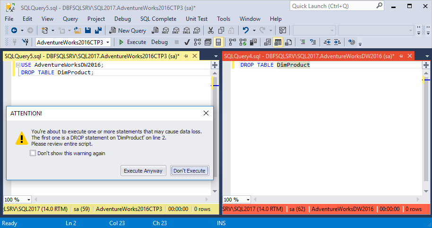Open the AdventureWorks2016CTP3 database dropdown
Image resolution: width=432 pixels, height=228 pixels.
[x=108, y=42]
